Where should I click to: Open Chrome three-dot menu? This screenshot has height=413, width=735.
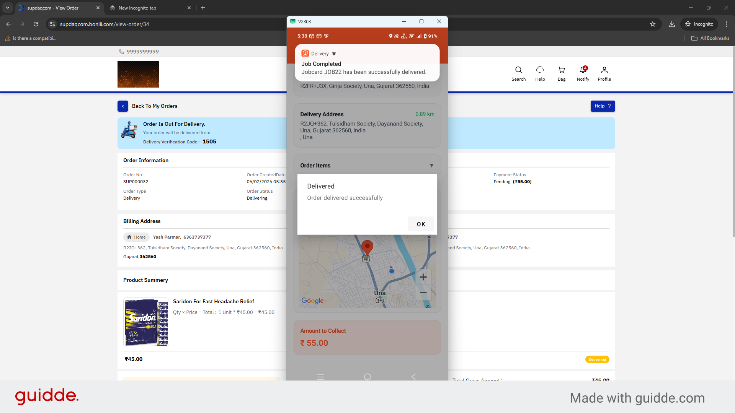tap(727, 24)
